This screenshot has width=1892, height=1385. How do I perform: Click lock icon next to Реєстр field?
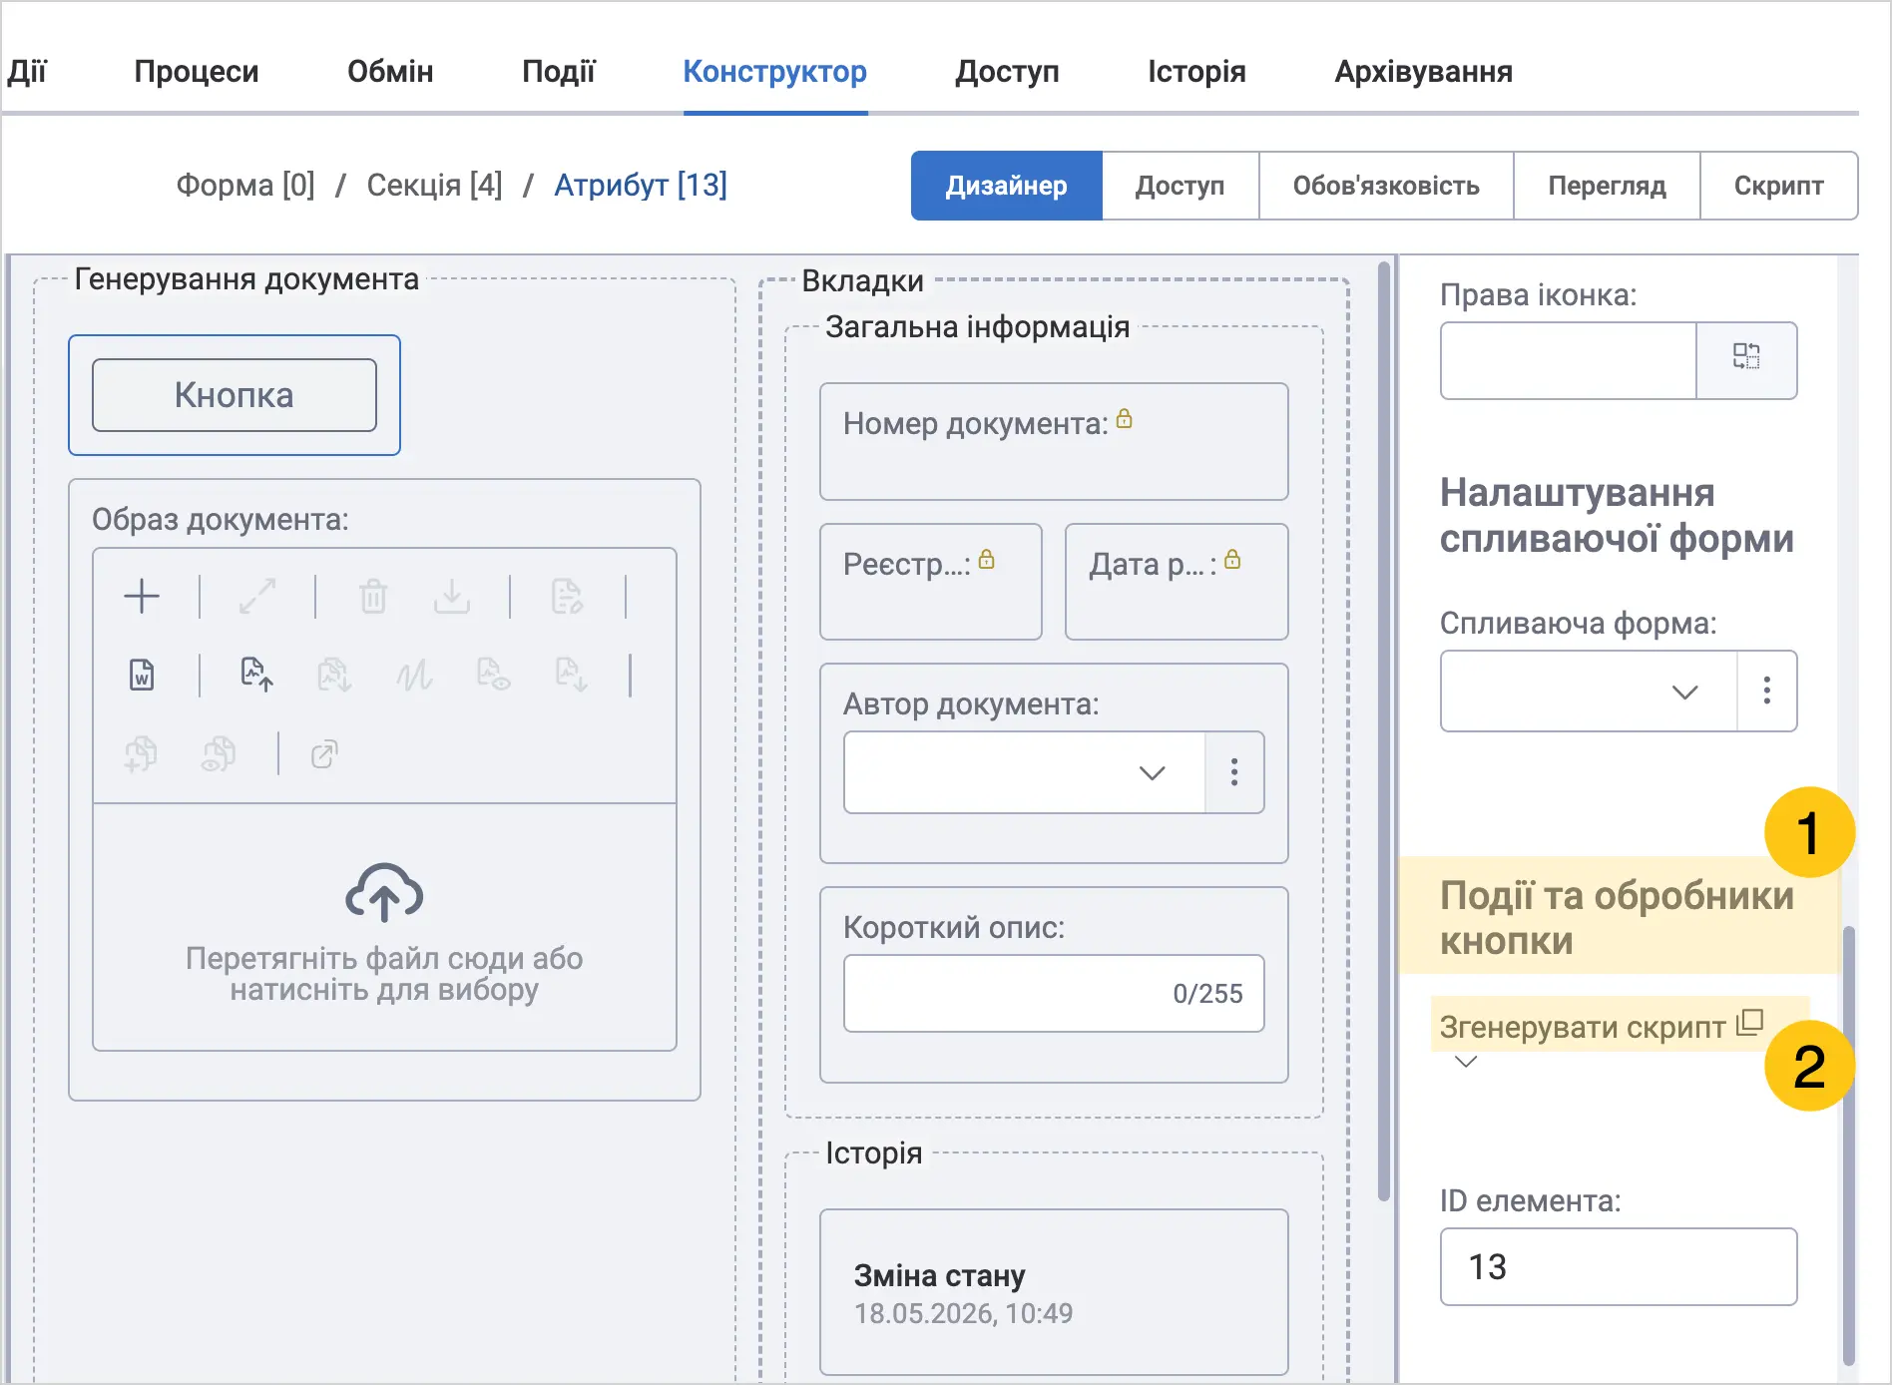coord(987,559)
